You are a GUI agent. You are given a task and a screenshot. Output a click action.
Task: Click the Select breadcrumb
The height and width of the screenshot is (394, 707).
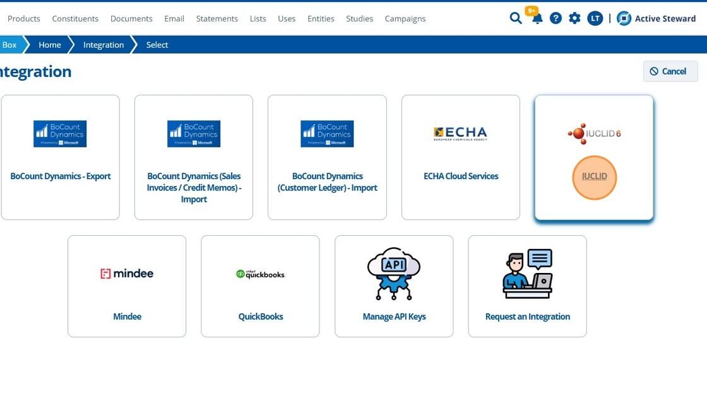tap(157, 45)
